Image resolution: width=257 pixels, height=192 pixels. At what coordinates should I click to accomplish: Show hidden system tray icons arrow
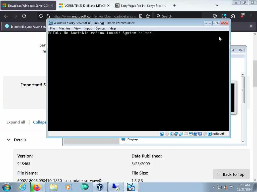[213, 187]
